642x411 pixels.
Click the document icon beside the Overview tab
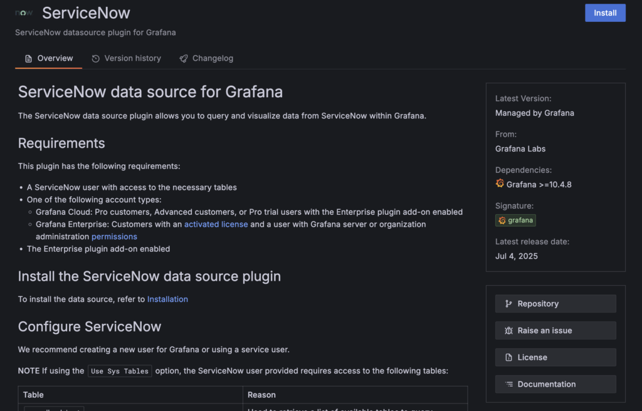pos(27,58)
